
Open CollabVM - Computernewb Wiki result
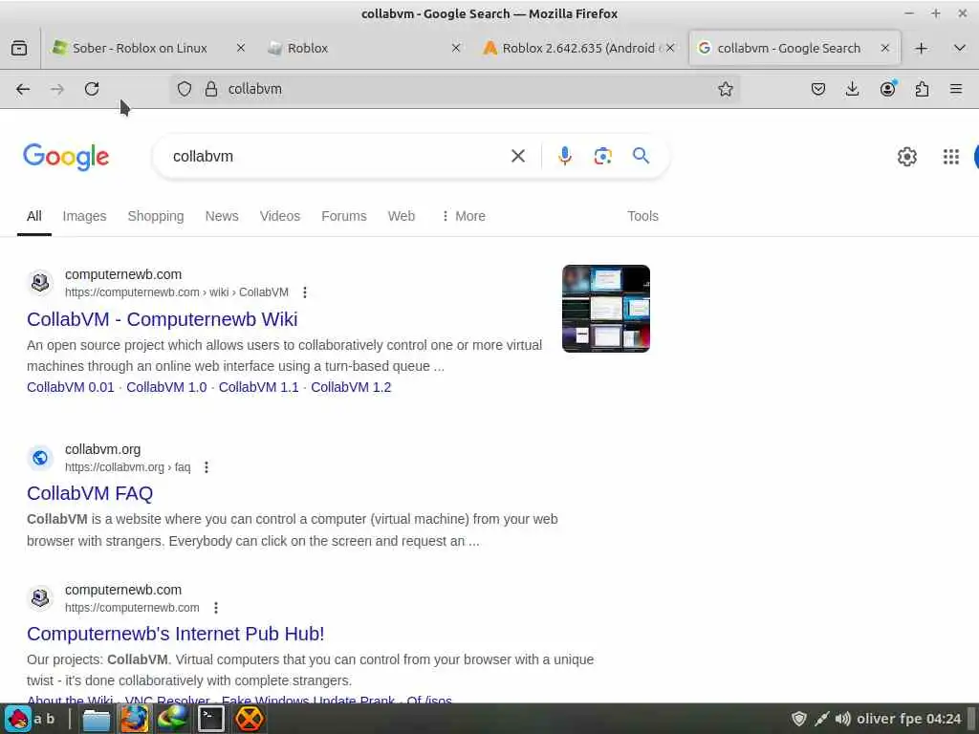163,319
